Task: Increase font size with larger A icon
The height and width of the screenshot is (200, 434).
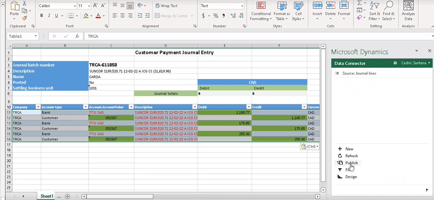Action: point(96,5)
